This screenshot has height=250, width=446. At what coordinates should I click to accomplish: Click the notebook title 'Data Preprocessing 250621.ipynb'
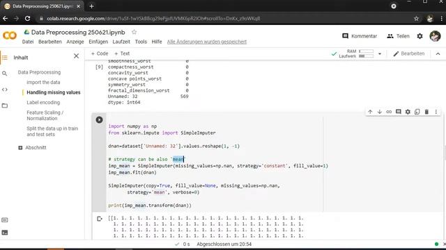click(x=78, y=33)
